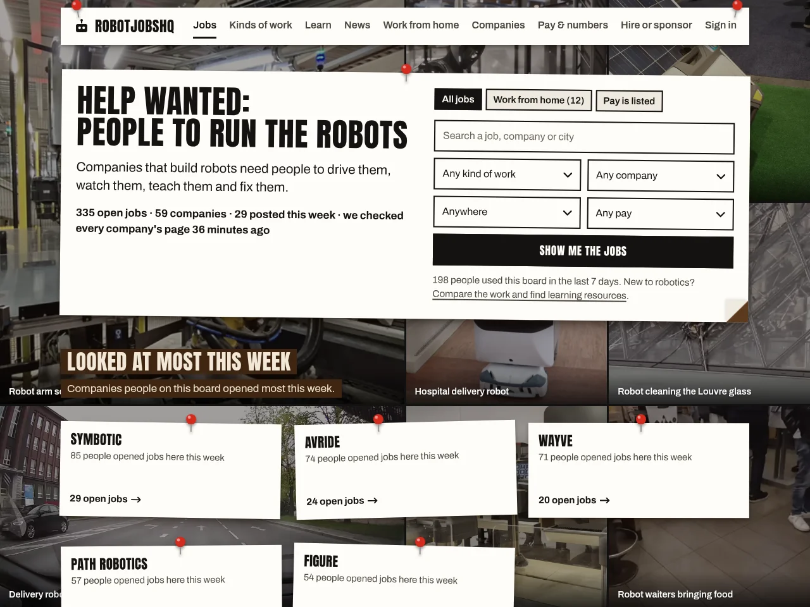
Task: Click '74 people opened jobs here this week' text
Action: (x=382, y=457)
